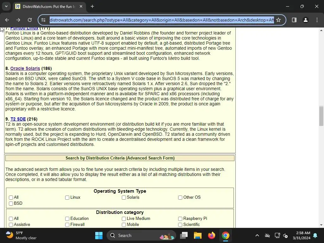Open the Funtoo Linux link
Screen dimensions: 324x243
24,28
